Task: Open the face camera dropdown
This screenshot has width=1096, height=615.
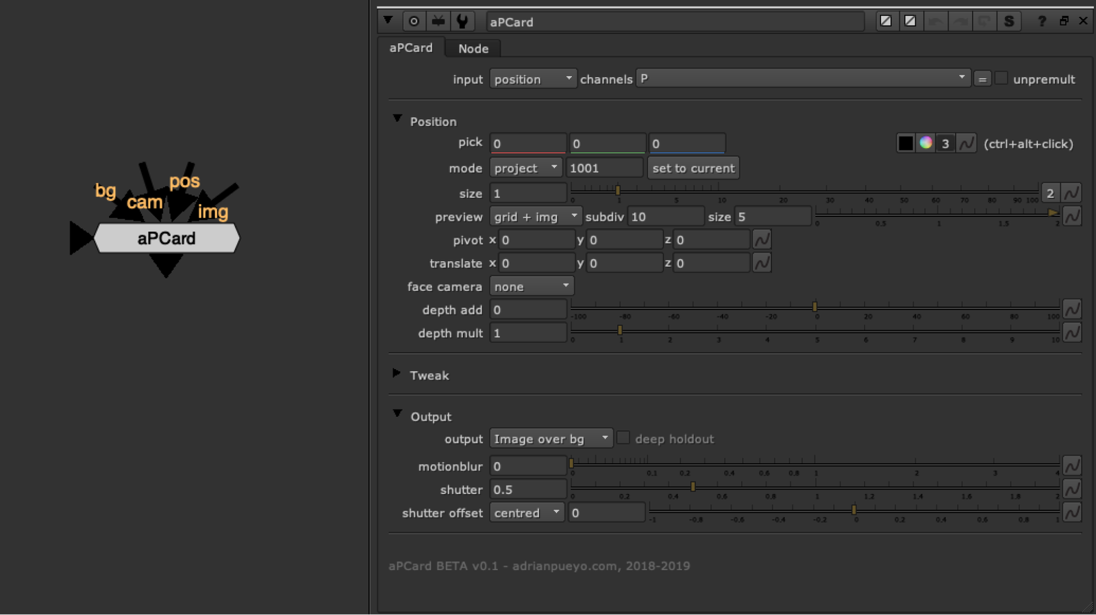Action: tap(532, 286)
